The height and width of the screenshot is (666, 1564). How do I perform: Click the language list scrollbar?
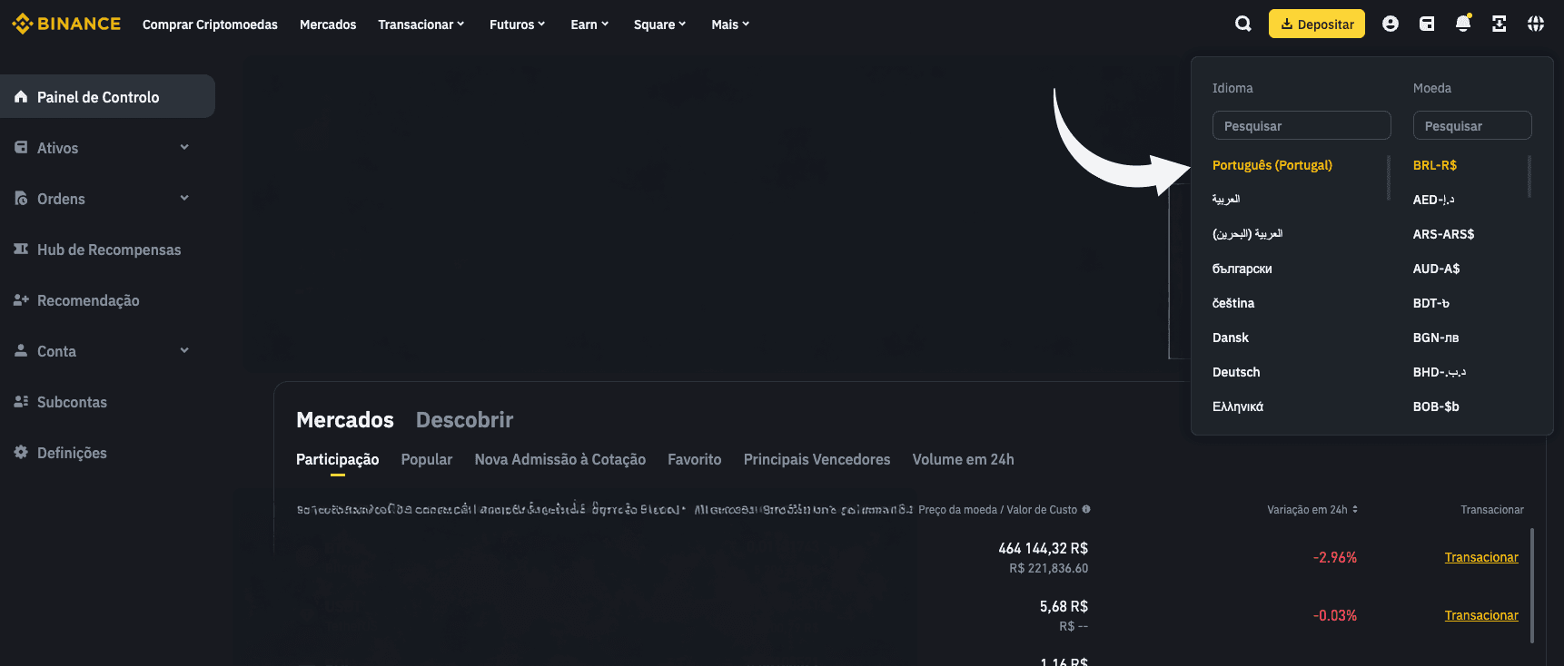(1389, 178)
